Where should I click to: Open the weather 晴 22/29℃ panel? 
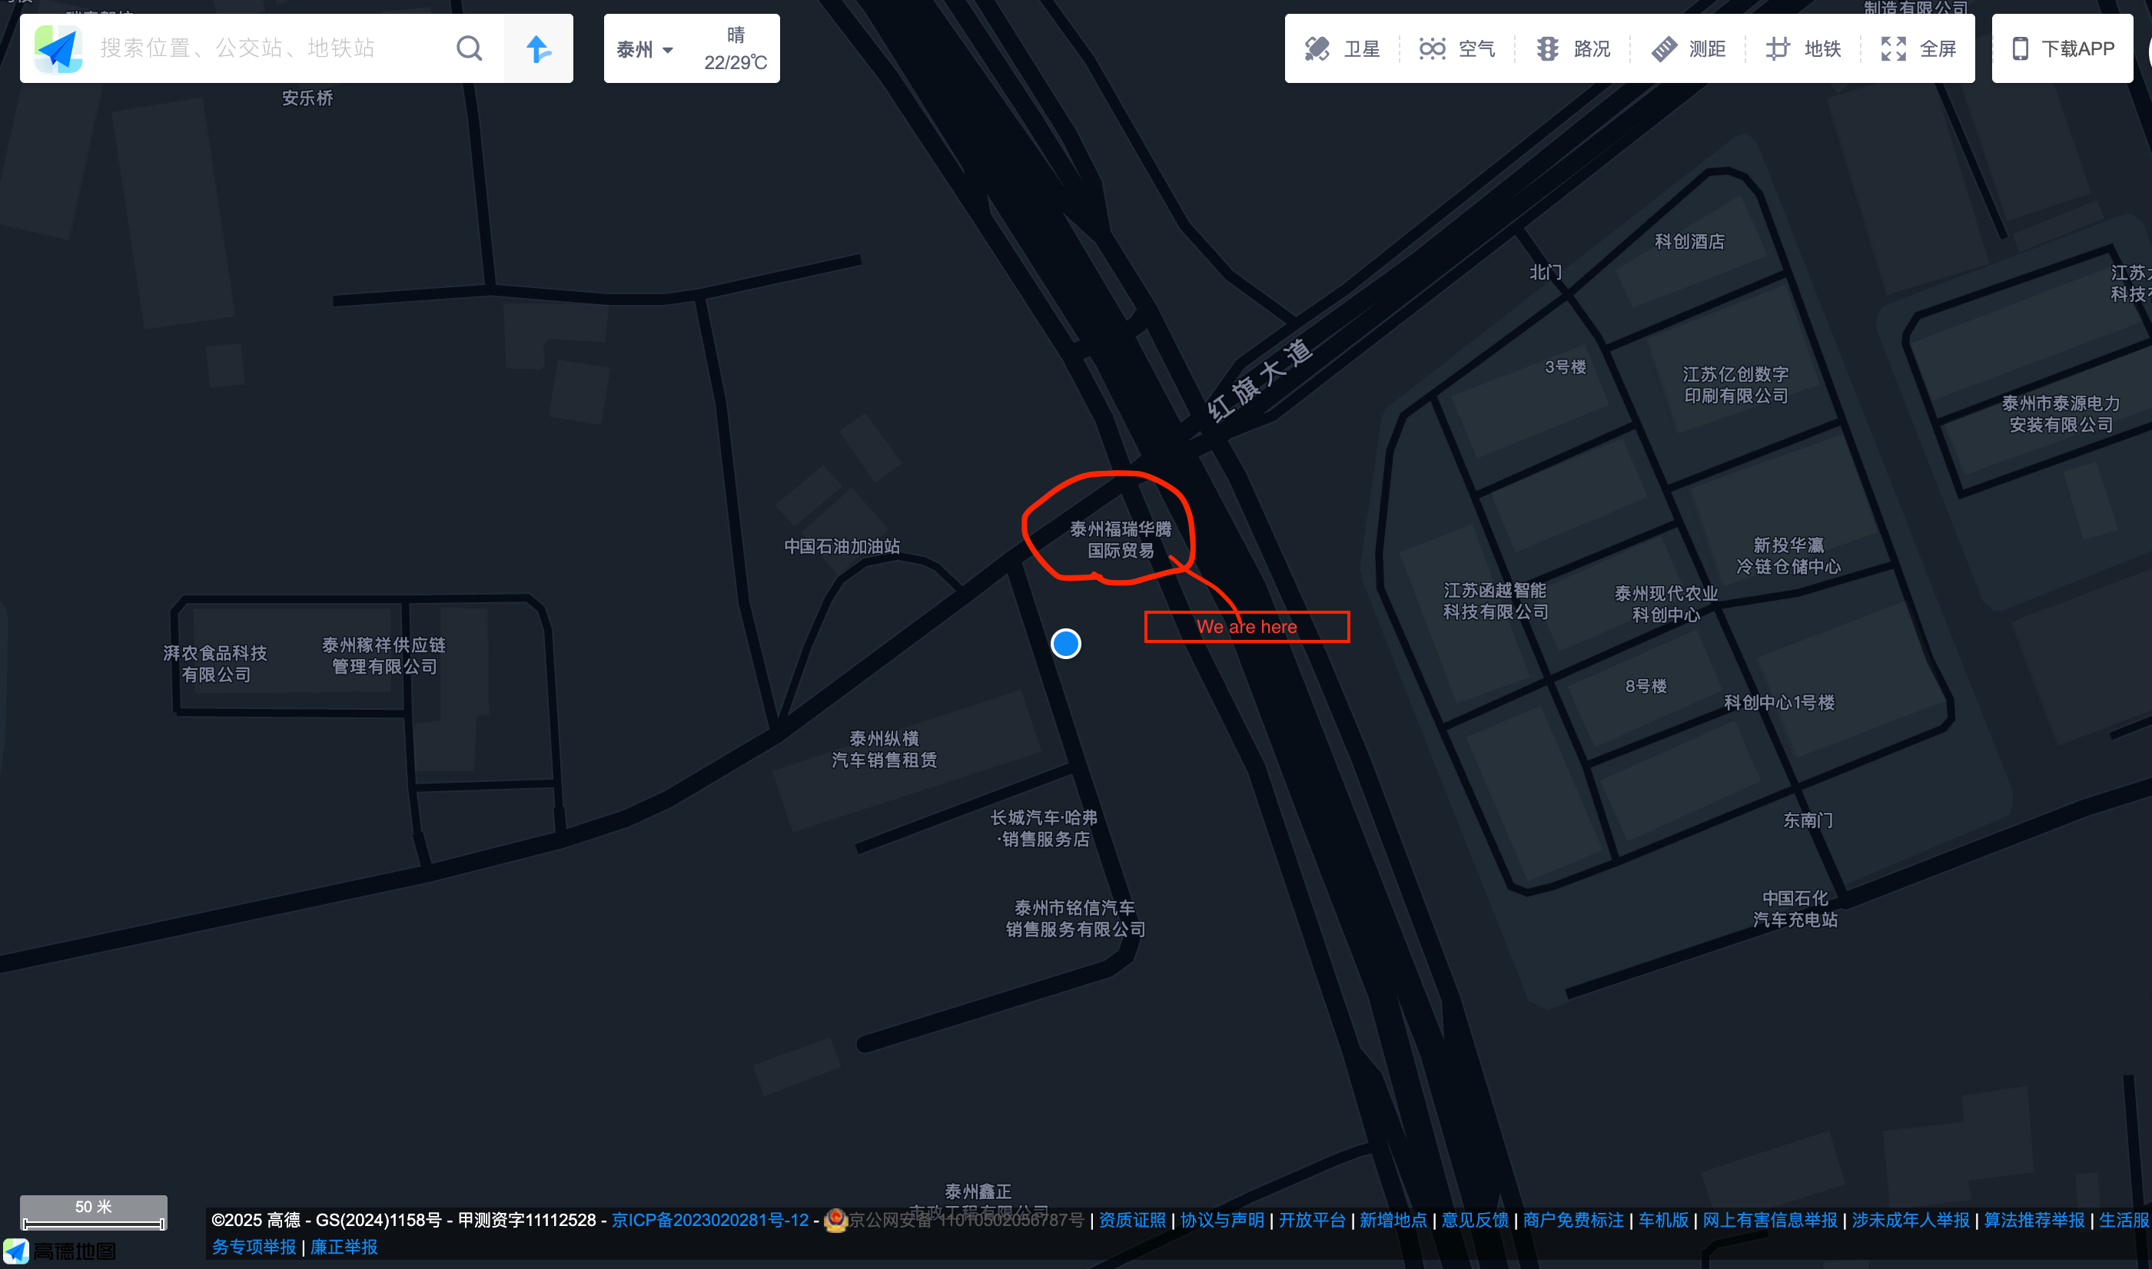click(736, 48)
